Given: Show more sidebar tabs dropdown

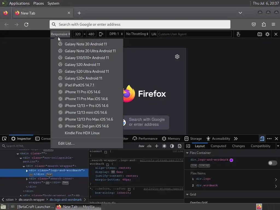Looking at the screenshot, I should (x=278, y=146).
